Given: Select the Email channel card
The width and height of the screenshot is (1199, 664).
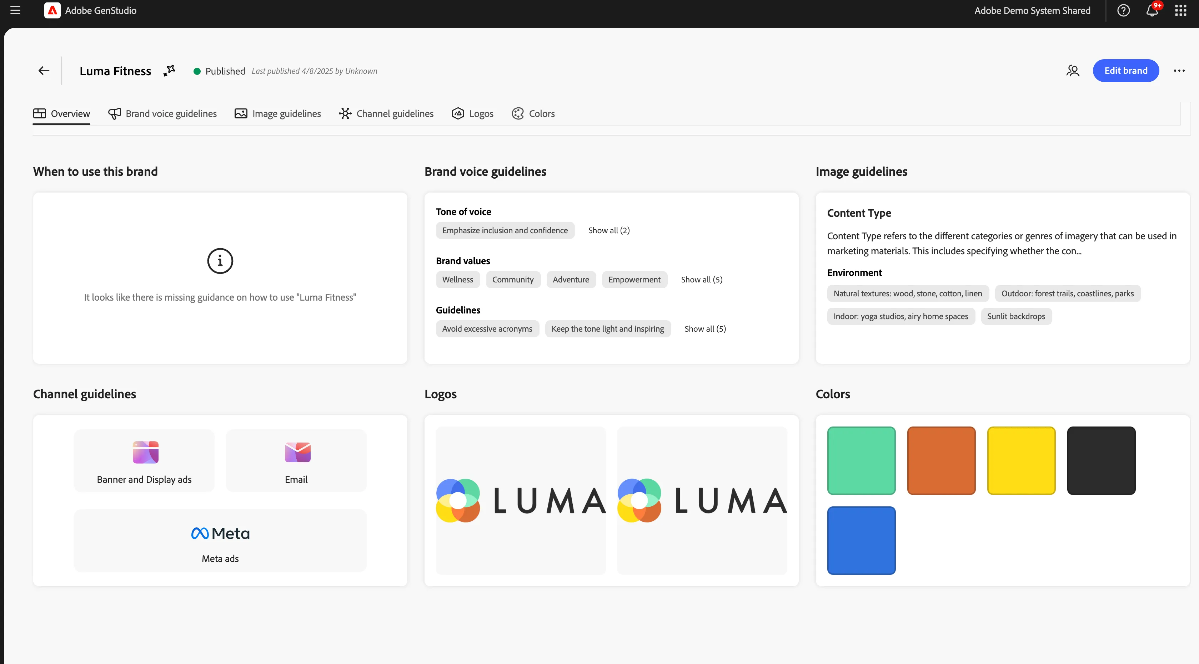Looking at the screenshot, I should pos(296,460).
